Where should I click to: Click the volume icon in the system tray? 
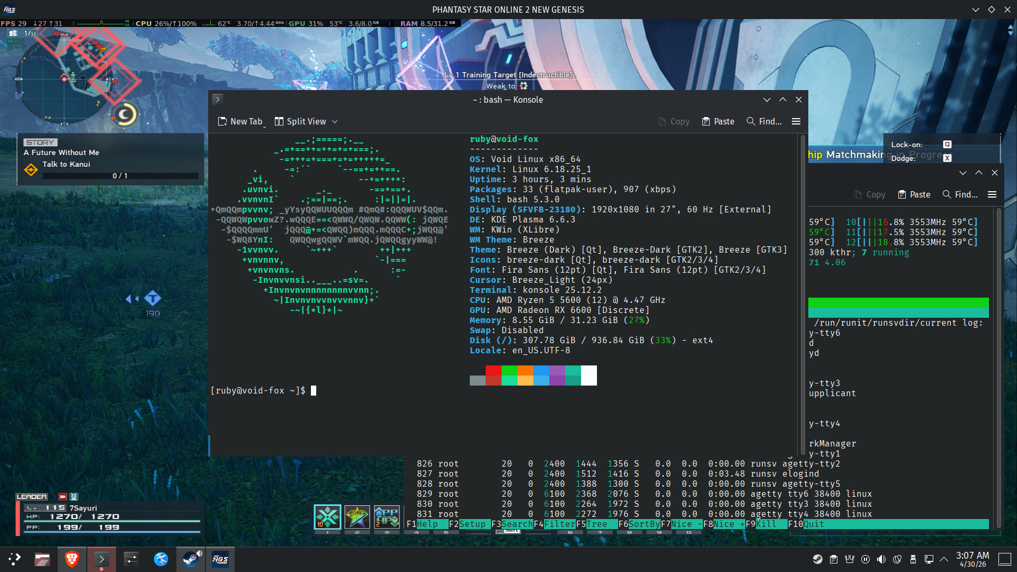click(x=881, y=559)
